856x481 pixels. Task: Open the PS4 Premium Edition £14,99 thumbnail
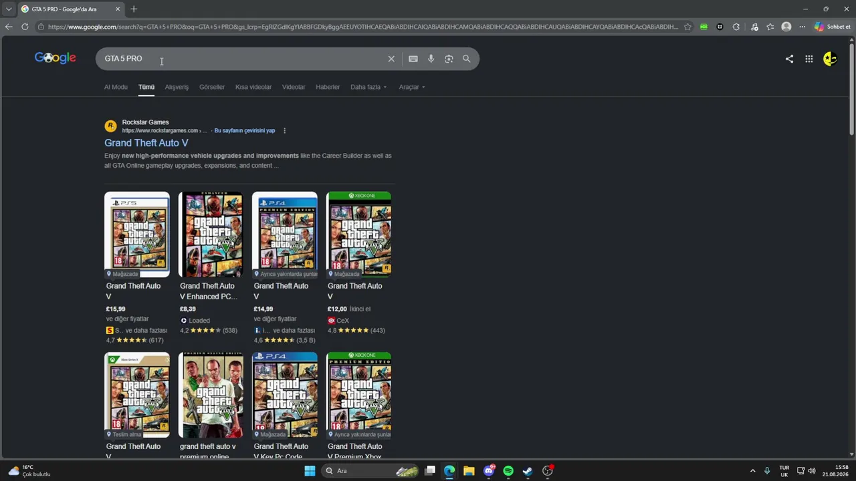[285, 234]
